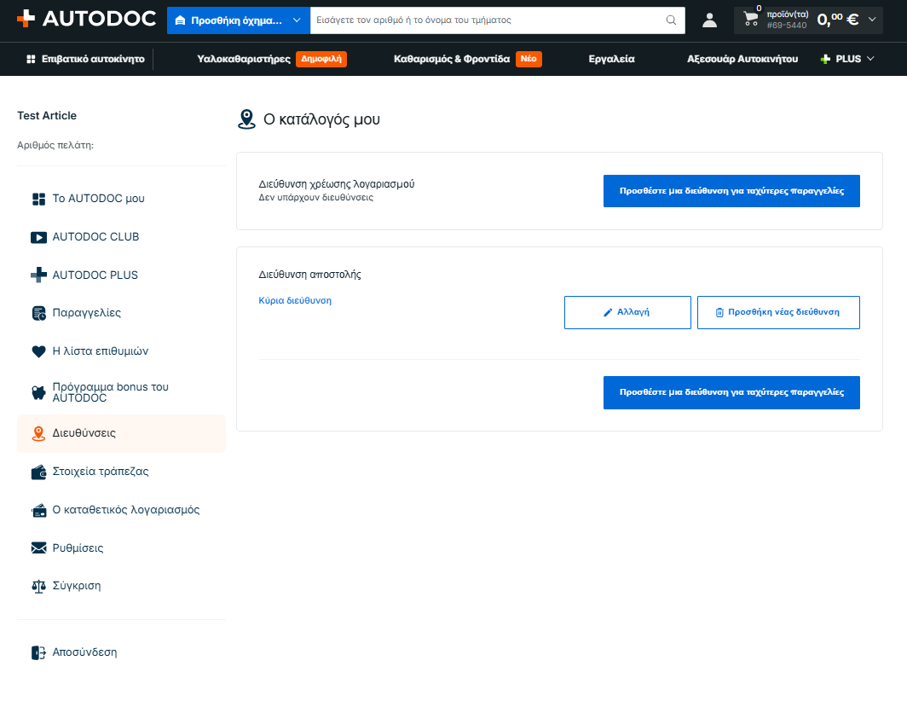Open Υαλοκαθαριστήρες menu item
The height and width of the screenshot is (701, 907).
[x=244, y=59]
